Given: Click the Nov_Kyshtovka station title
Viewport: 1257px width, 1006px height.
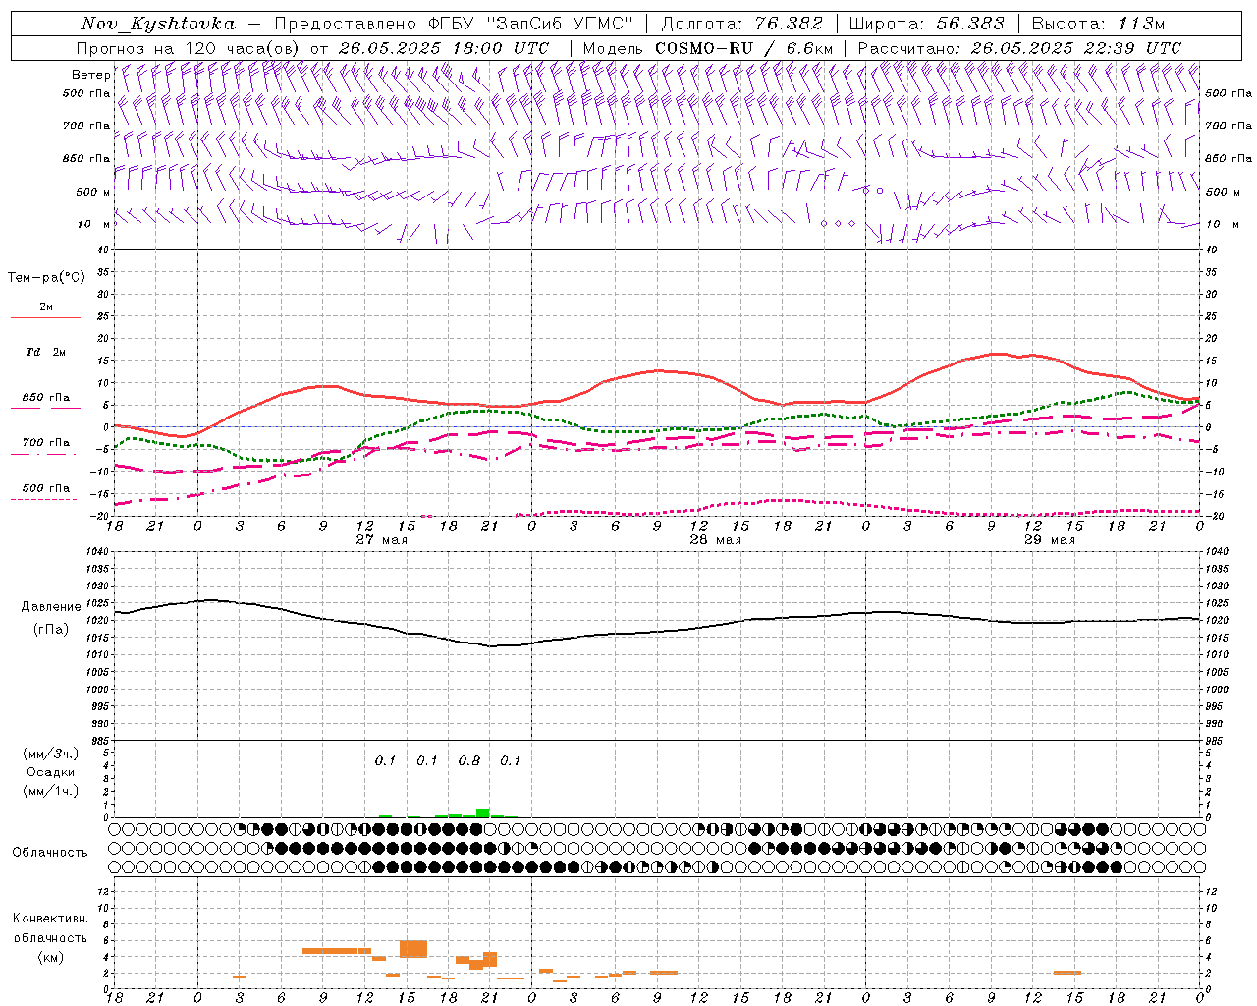Looking at the screenshot, I should click(x=158, y=24).
